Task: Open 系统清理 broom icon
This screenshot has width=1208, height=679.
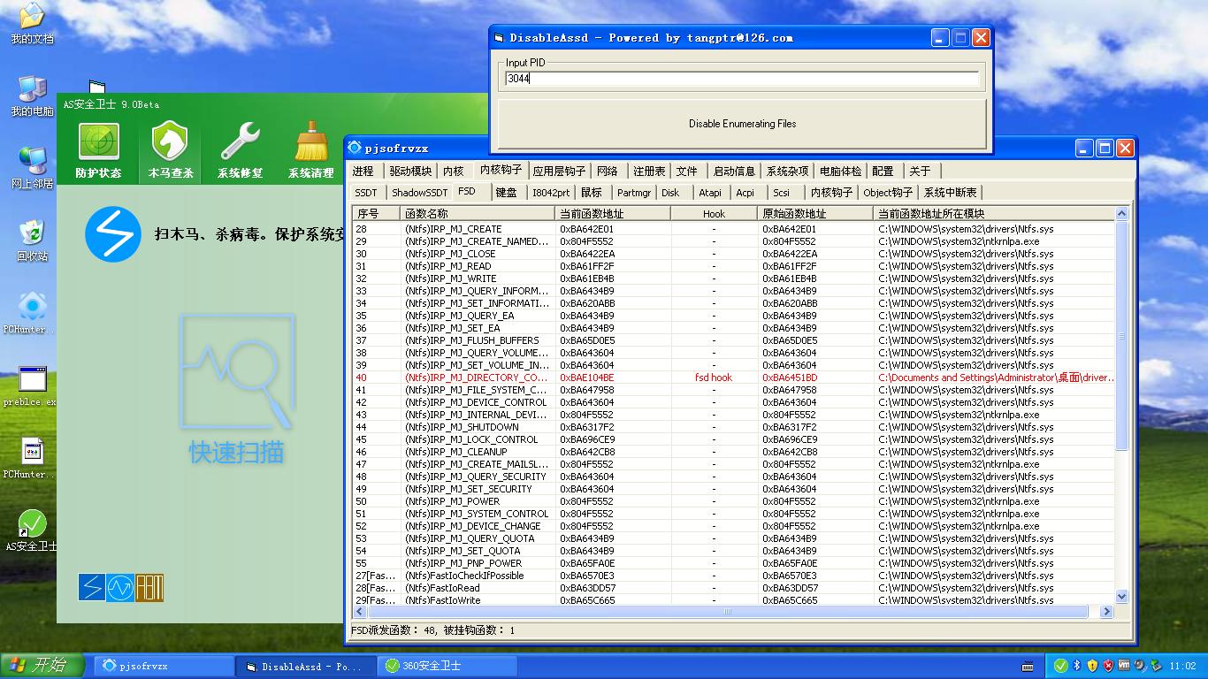Action: pyautogui.click(x=311, y=150)
